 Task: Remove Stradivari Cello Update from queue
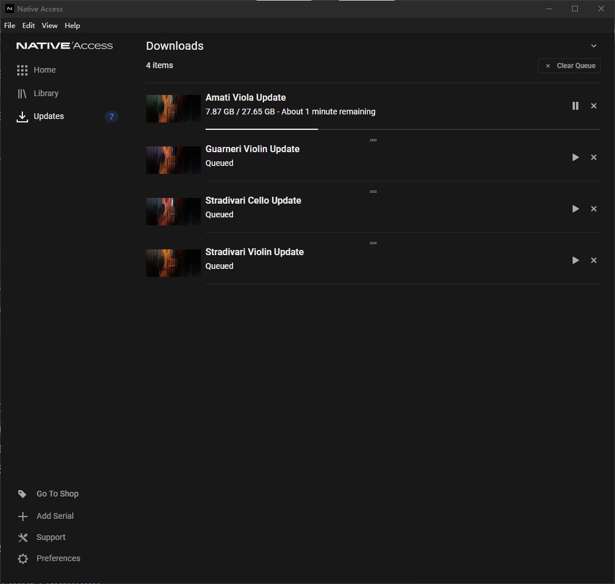(594, 209)
